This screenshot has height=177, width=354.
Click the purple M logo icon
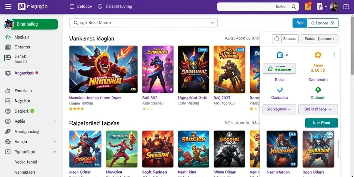click(22, 7)
